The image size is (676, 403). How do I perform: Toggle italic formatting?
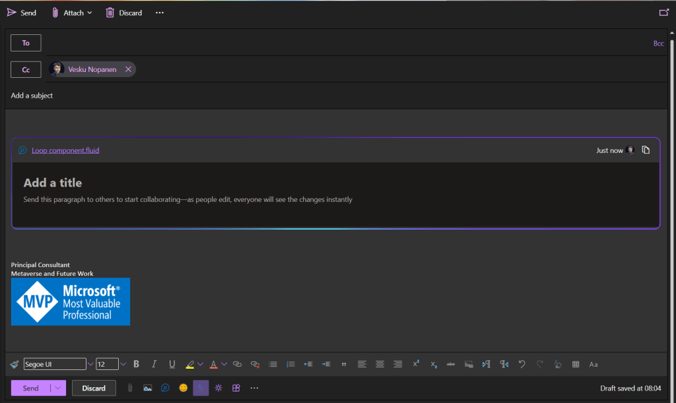(154, 364)
